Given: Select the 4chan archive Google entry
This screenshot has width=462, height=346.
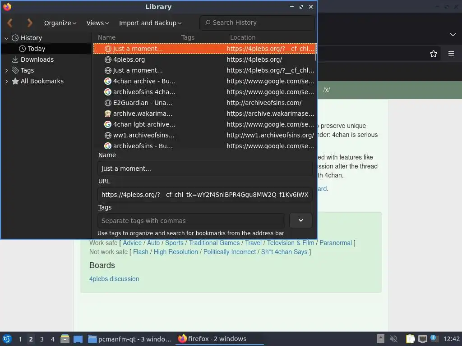Looking at the screenshot, I should 204,81.
